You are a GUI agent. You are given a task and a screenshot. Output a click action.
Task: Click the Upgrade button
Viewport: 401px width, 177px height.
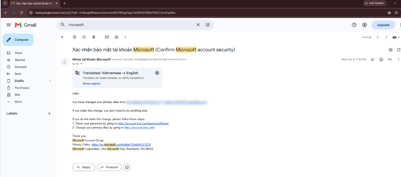point(383,25)
